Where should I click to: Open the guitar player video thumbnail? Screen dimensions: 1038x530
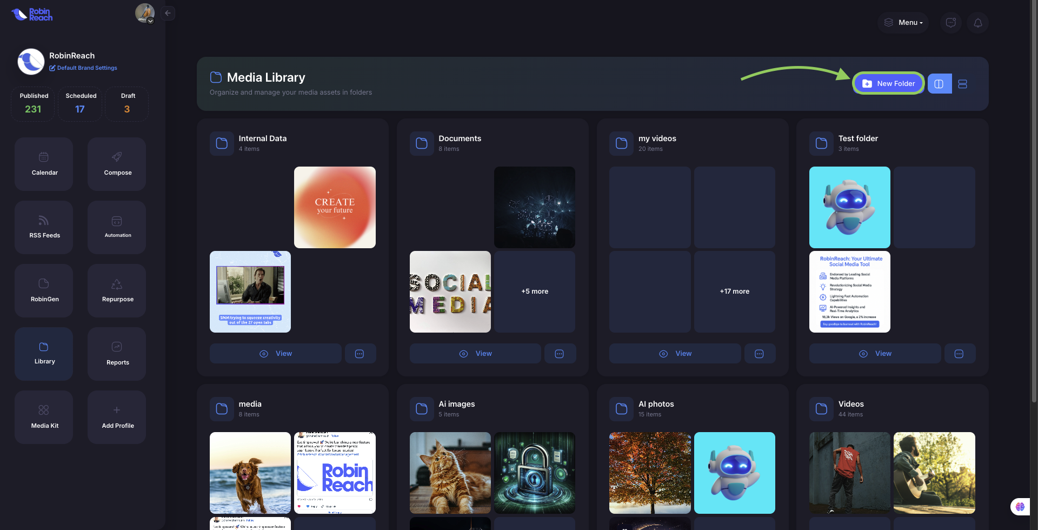click(x=934, y=473)
